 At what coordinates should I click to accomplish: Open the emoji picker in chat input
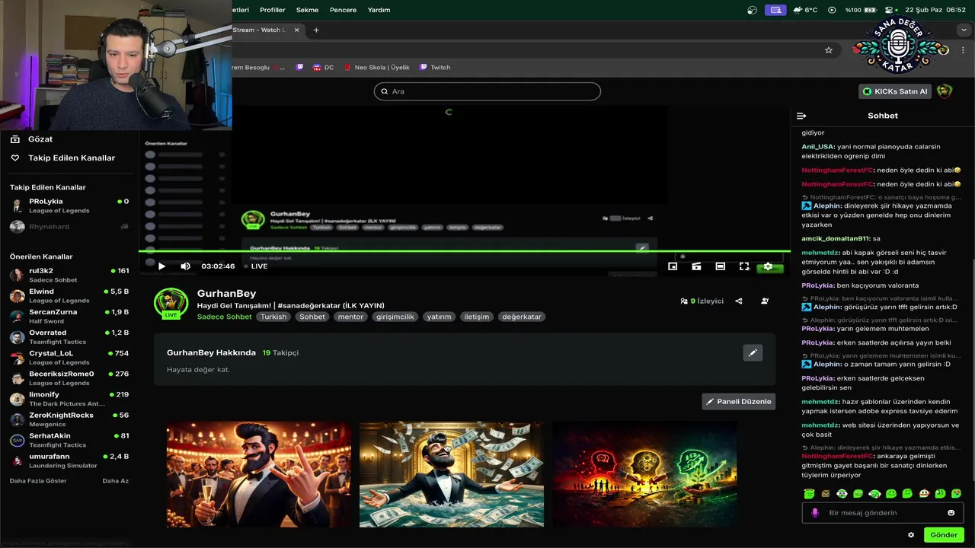point(951,513)
